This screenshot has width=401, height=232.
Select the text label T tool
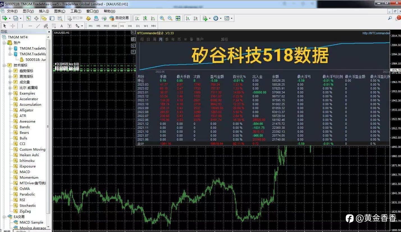(69, 26)
